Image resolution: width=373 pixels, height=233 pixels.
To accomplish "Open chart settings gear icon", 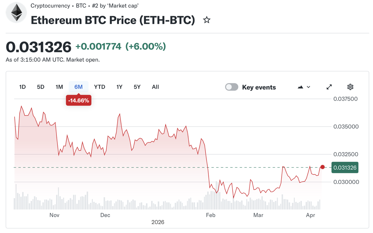I will click(350, 87).
